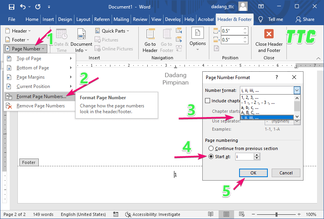Decrease Footer from Bottom spinner down

245,42
